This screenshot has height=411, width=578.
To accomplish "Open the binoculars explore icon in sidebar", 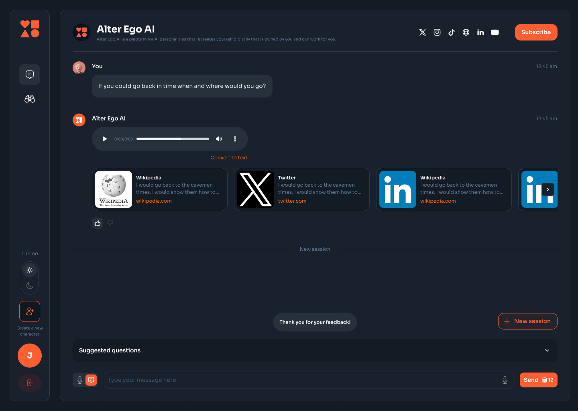I will click(x=30, y=99).
